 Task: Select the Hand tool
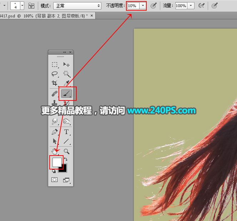(x=54, y=151)
